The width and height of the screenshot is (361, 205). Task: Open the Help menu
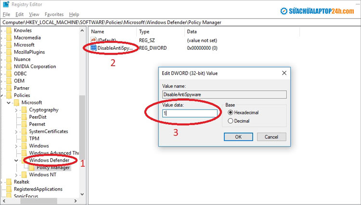[74, 14]
